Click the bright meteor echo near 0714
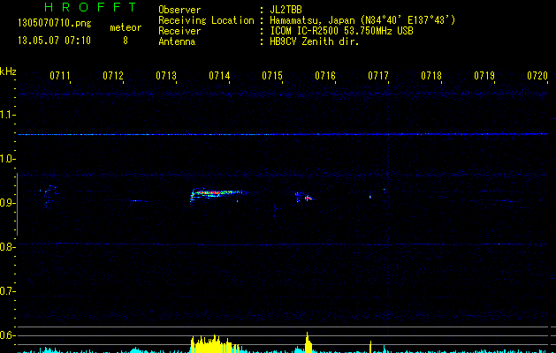The image size is (556, 353). [212, 192]
